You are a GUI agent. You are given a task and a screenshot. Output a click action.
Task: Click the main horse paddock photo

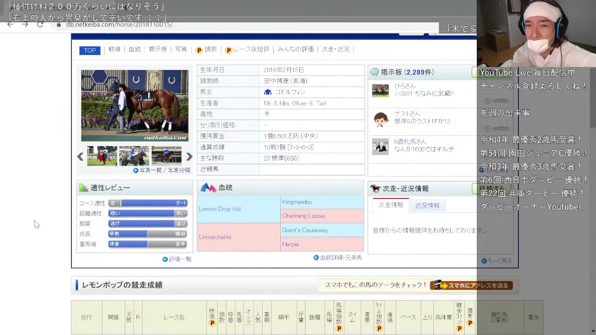coord(135,106)
